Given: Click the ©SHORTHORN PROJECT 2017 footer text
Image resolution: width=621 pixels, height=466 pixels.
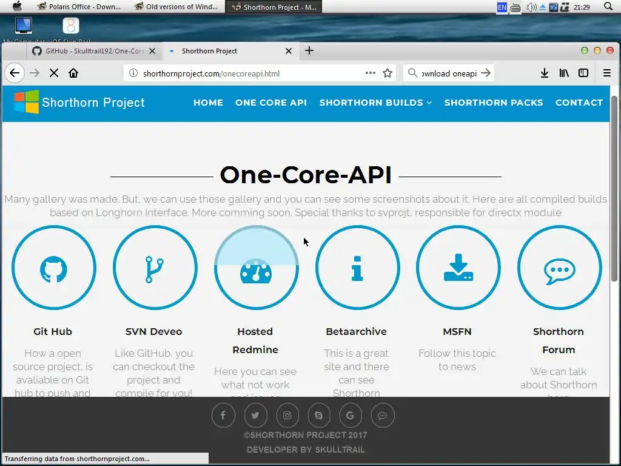Looking at the screenshot, I should (x=306, y=435).
